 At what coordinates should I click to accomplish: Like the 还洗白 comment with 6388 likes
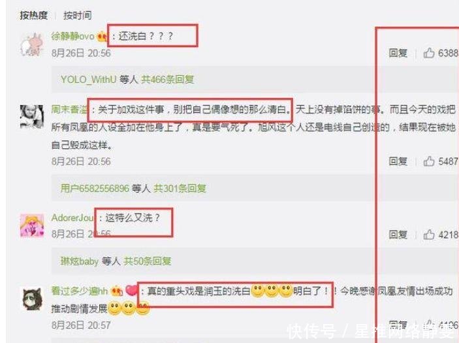click(x=429, y=53)
